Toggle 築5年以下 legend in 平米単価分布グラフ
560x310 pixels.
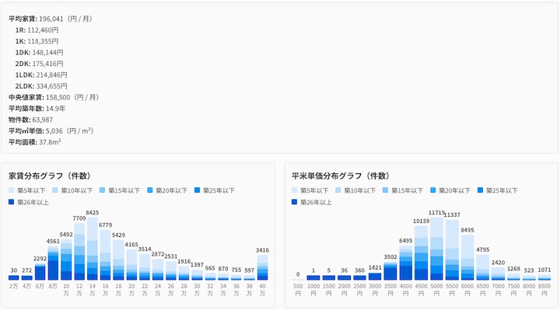coord(310,190)
